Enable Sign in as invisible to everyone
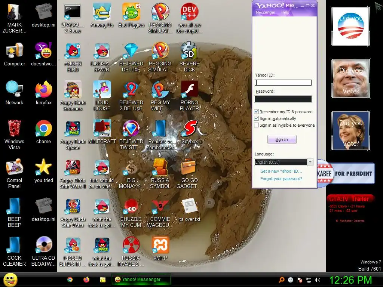Screen dimensions: 383x287 click(256, 125)
